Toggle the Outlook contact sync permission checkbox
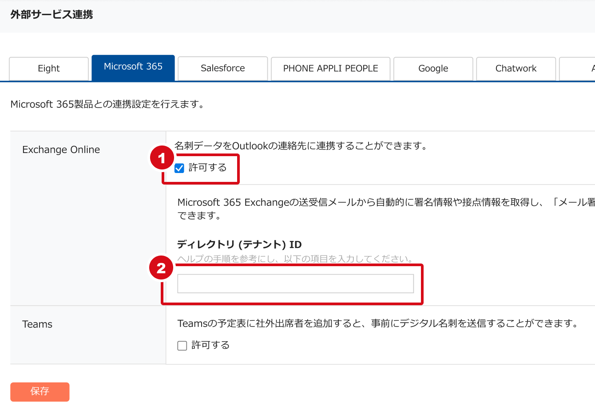The height and width of the screenshot is (417, 595). coord(179,168)
